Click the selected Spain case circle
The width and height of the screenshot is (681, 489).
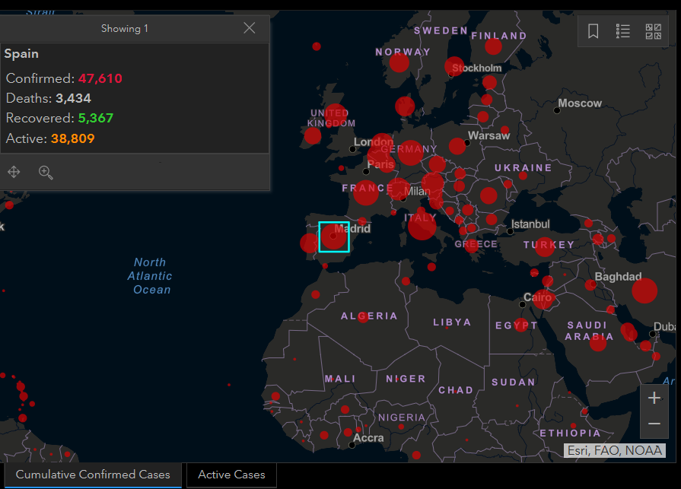[x=333, y=237]
